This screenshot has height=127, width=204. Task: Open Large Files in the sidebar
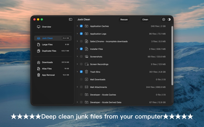click(47, 44)
